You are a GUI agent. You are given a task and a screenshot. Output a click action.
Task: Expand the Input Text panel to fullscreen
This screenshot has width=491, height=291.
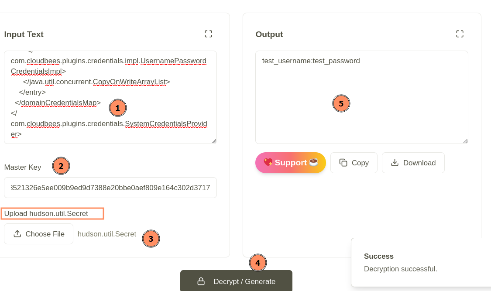(x=208, y=33)
